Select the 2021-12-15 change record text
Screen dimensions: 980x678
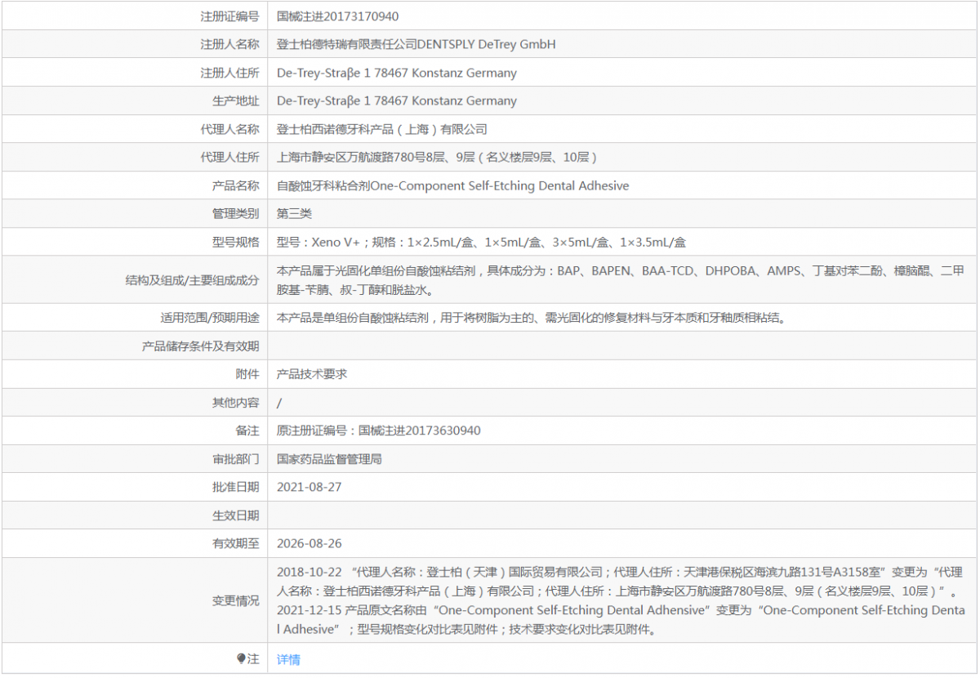point(621,620)
